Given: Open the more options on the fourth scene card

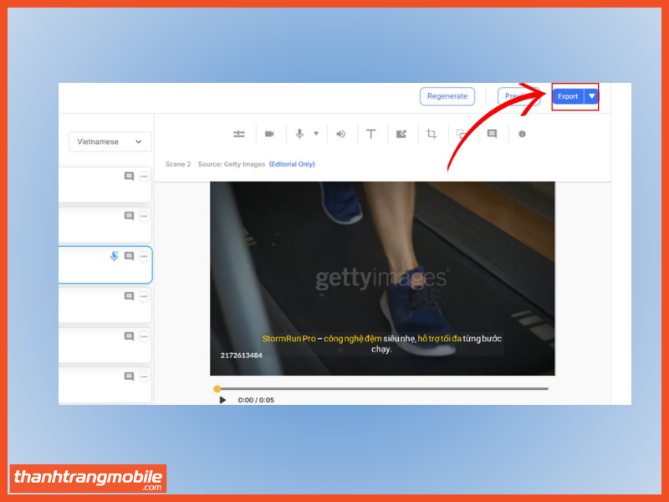Looking at the screenshot, I should click(x=144, y=296).
